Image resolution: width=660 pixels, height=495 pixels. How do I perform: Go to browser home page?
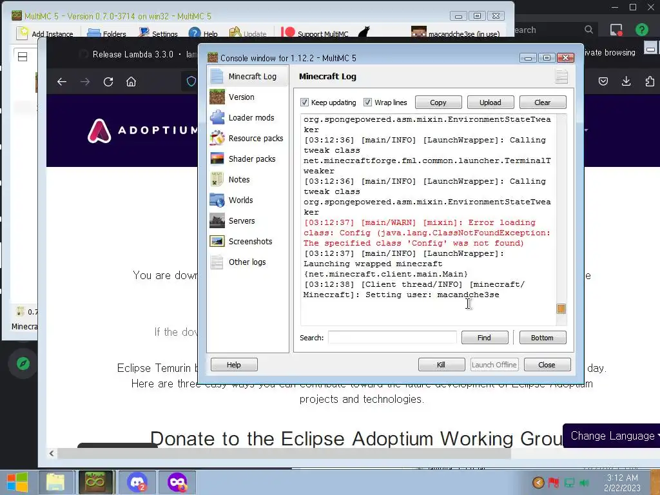point(131,82)
